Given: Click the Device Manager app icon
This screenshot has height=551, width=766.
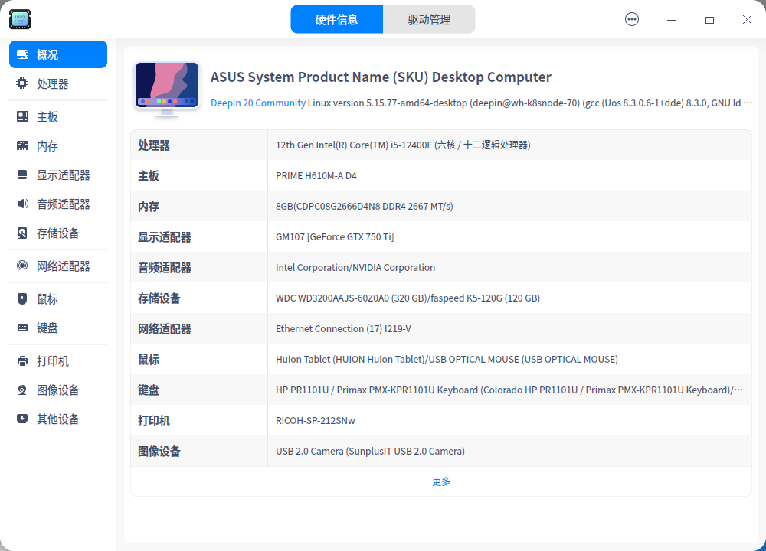Looking at the screenshot, I should pyautogui.click(x=19, y=19).
